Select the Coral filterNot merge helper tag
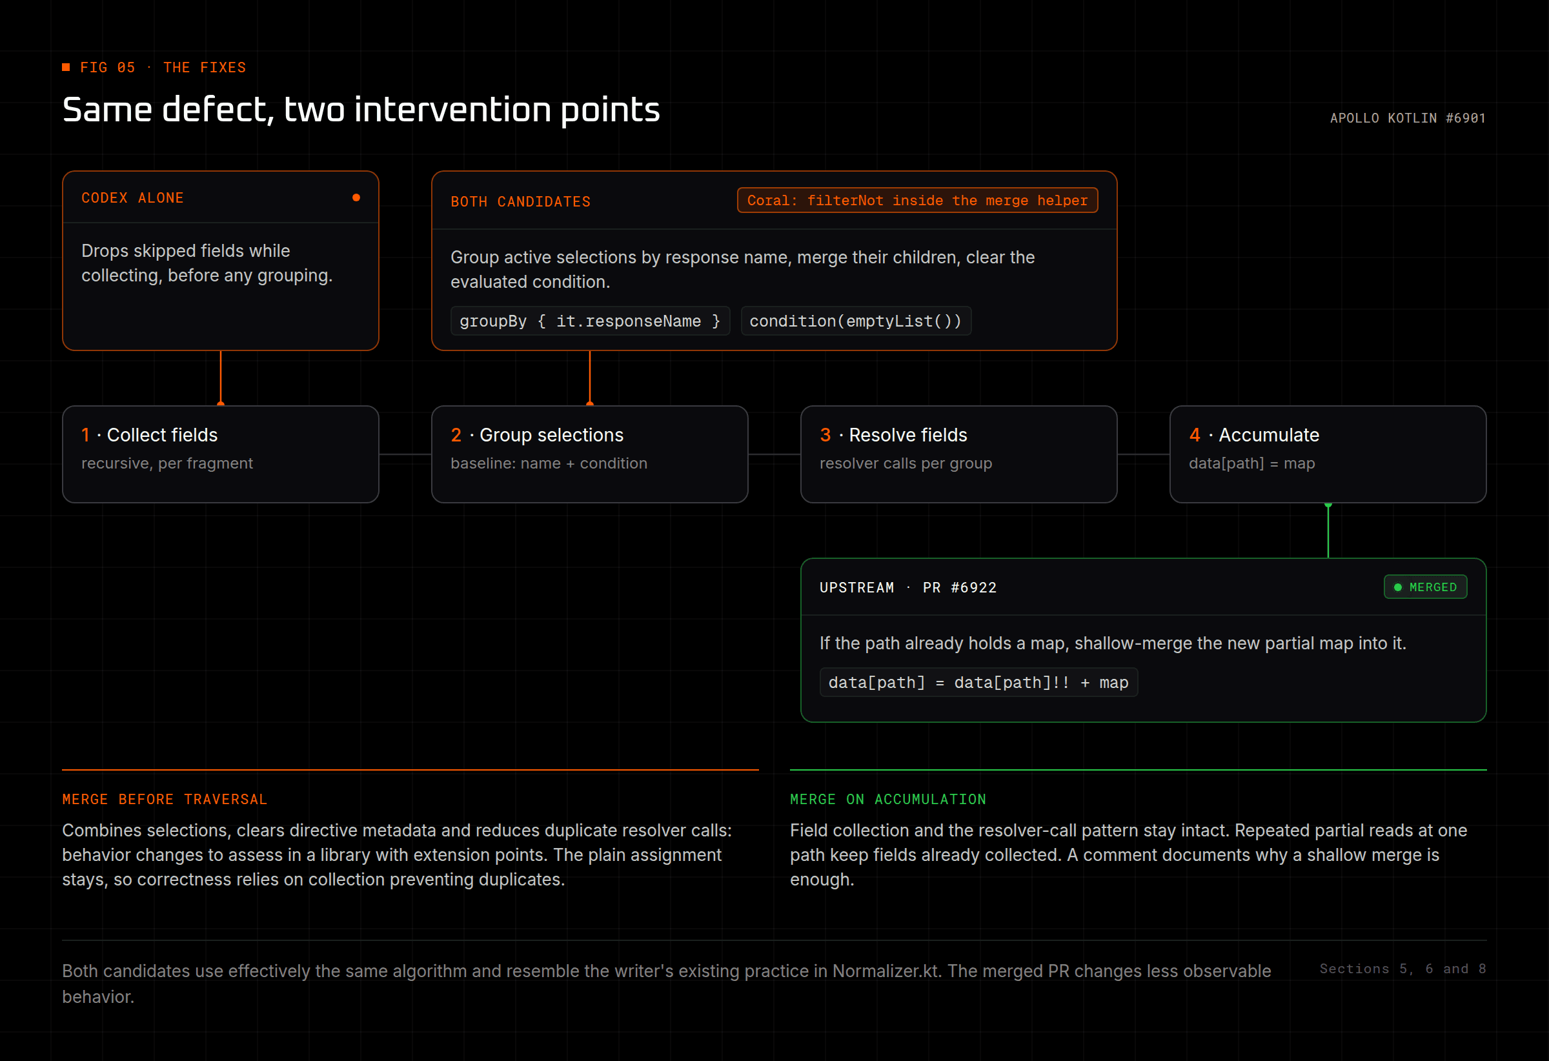This screenshot has width=1549, height=1061. point(917,200)
